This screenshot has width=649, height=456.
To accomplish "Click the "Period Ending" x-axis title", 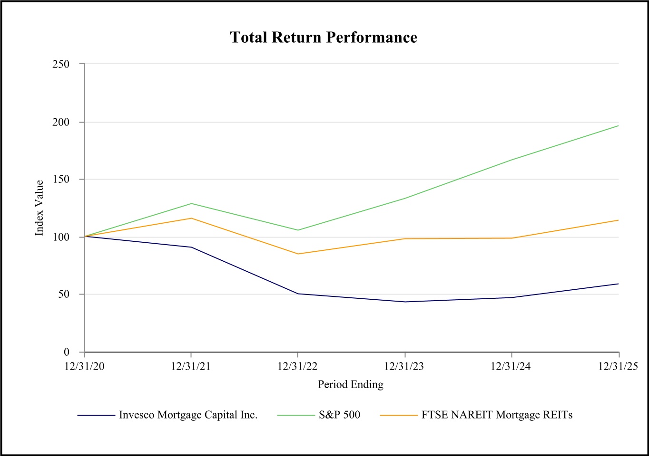I will pyautogui.click(x=351, y=385).
